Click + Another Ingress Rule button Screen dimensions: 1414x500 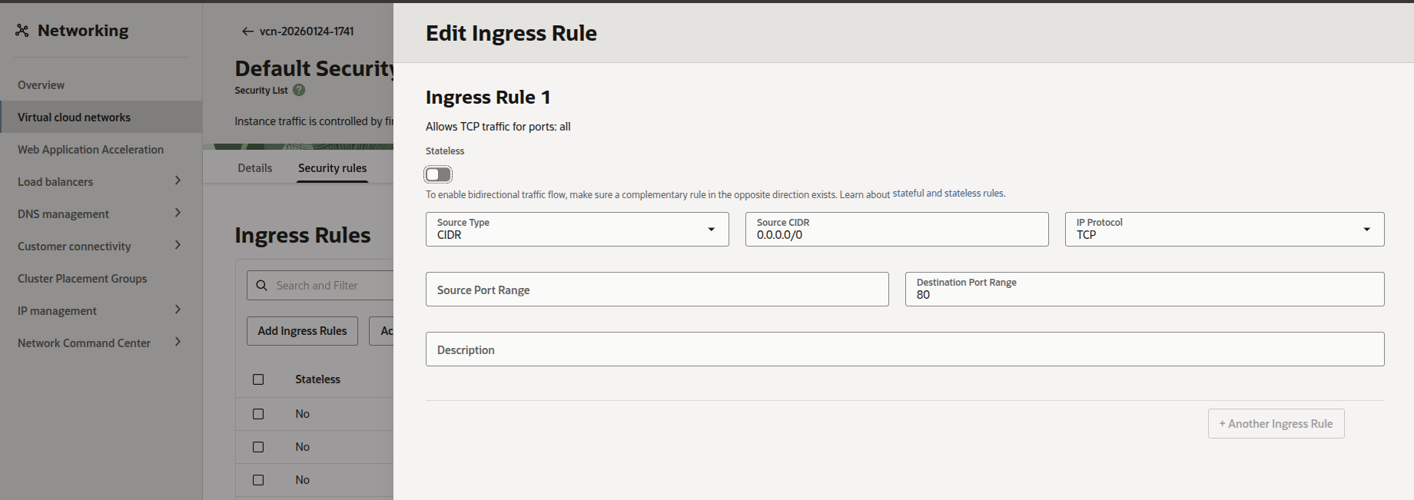coord(1276,424)
